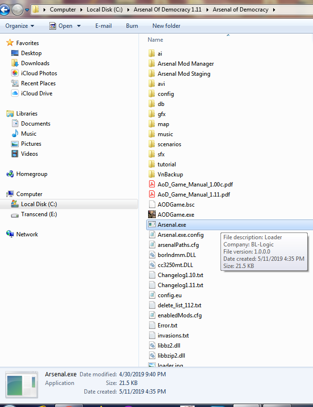The width and height of the screenshot is (313, 407).
Task: Select Computer in the address breadcrumb
Action: (63, 10)
